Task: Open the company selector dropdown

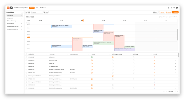Action: [x=21, y=8]
